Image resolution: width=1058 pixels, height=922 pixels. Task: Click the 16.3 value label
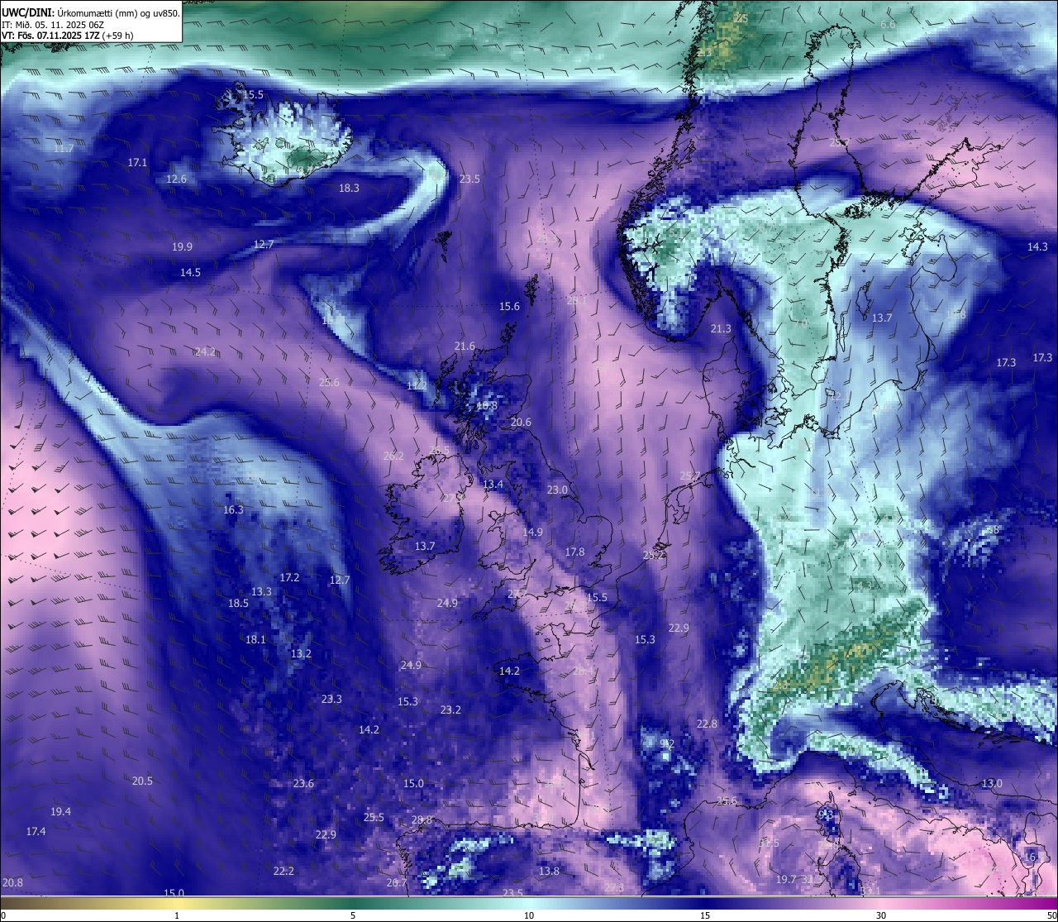point(233,510)
